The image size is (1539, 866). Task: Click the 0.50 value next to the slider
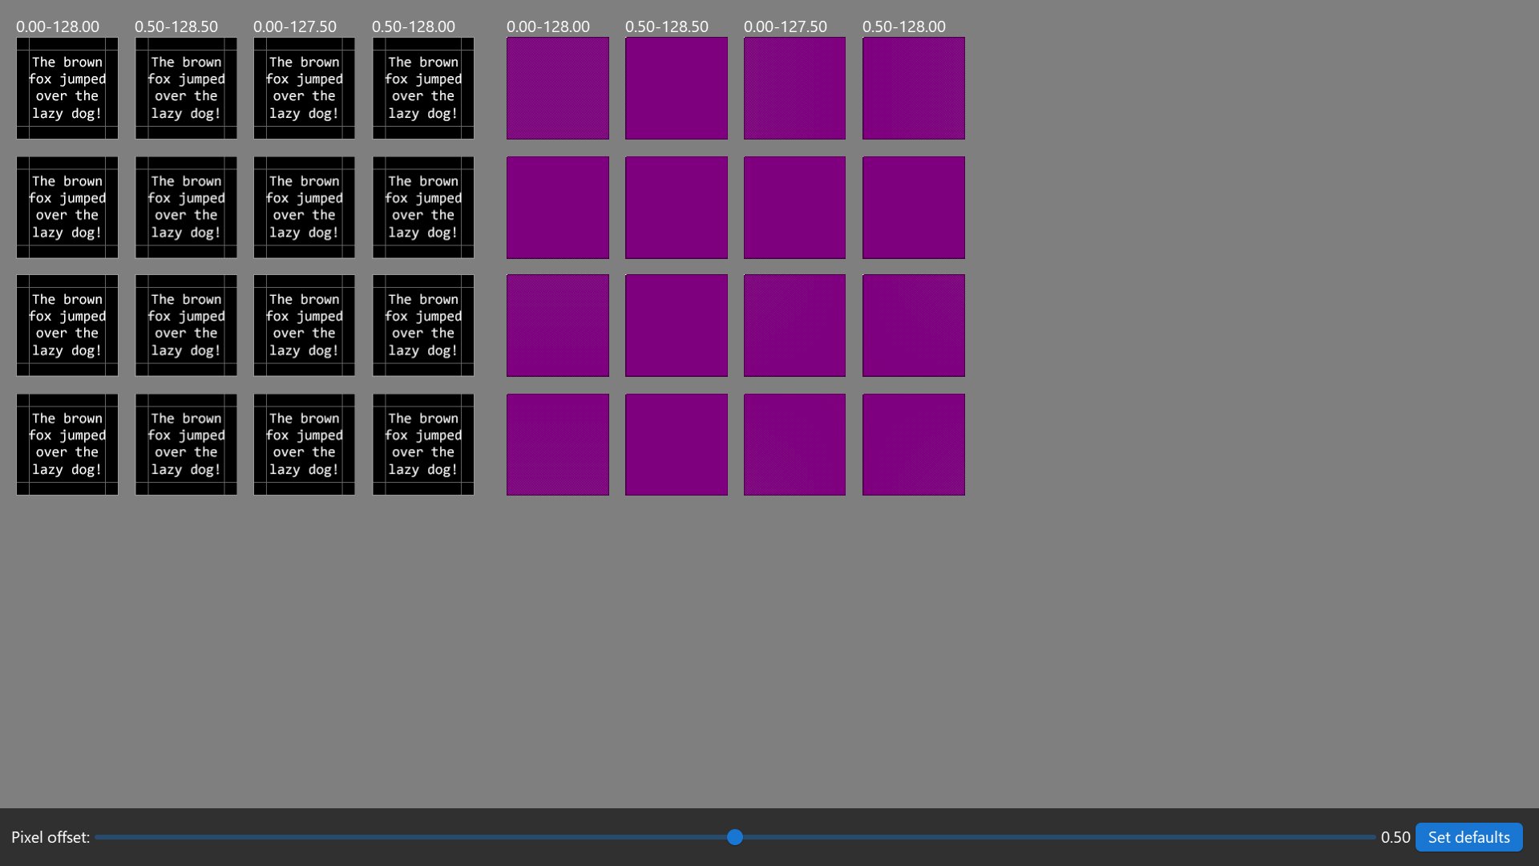[1395, 837]
